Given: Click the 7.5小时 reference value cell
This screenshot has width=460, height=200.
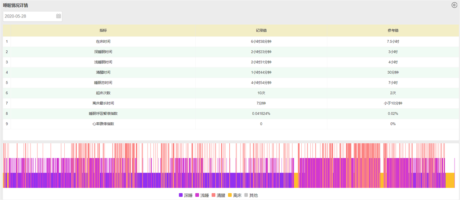Looking at the screenshot, I should point(393,41).
